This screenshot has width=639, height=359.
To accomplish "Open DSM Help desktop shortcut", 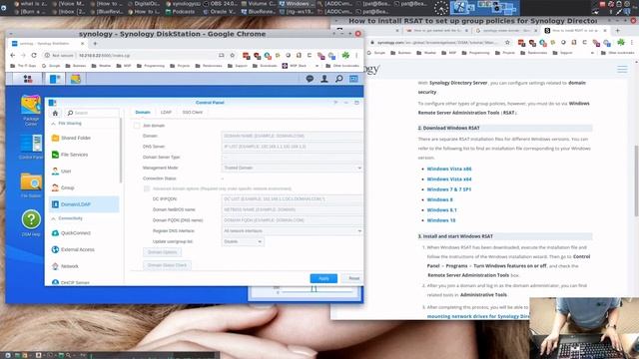I will (x=31, y=223).
